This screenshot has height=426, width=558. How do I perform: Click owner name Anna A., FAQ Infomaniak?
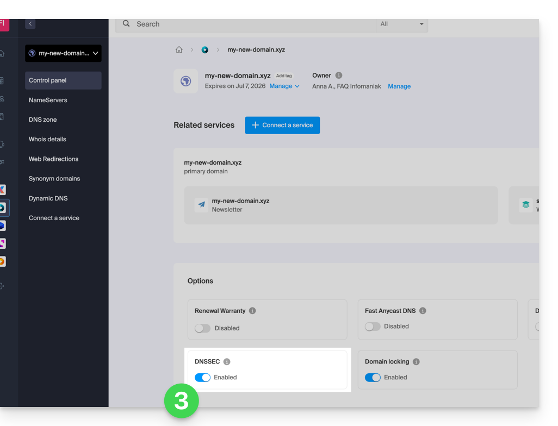346,86
